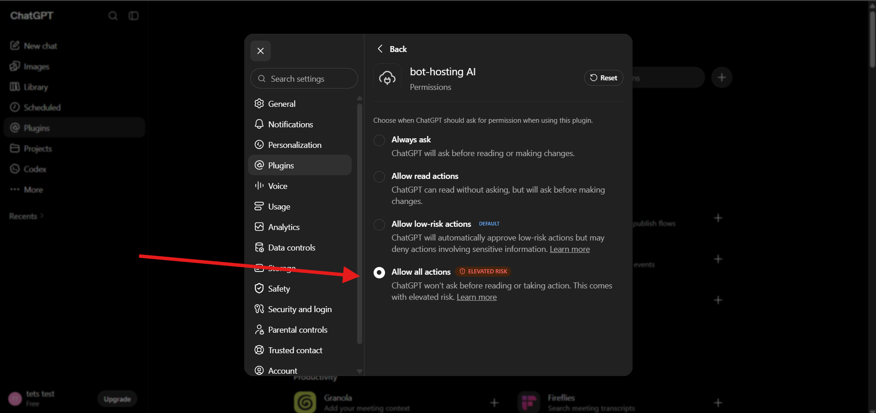Screen dimensions: 876x413
Task: Open Scheduled in ChatGPT sidebar
Action: pos(74,107)
